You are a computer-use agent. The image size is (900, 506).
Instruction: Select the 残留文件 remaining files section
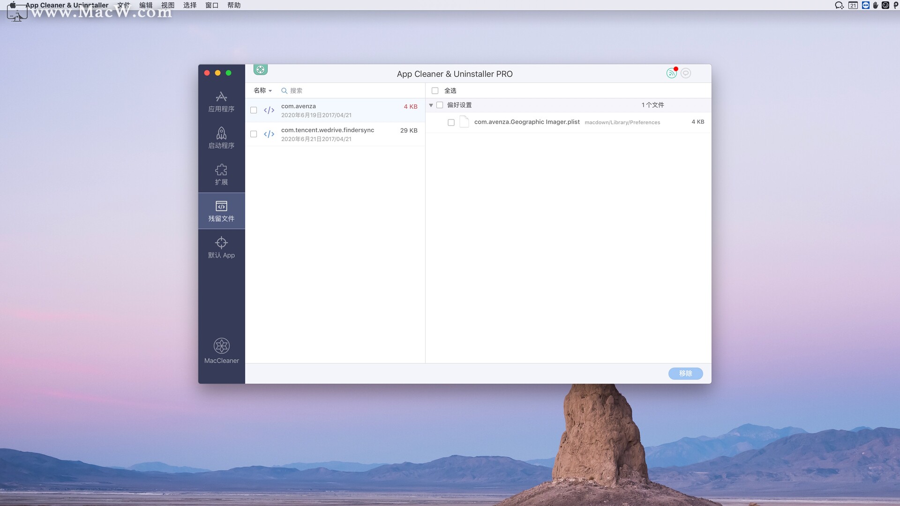[221, 211]
